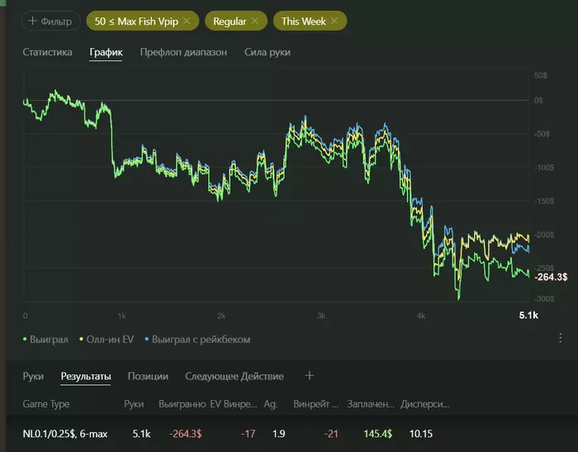Add a new filter with Фильтр button

(x=51, y=21)
